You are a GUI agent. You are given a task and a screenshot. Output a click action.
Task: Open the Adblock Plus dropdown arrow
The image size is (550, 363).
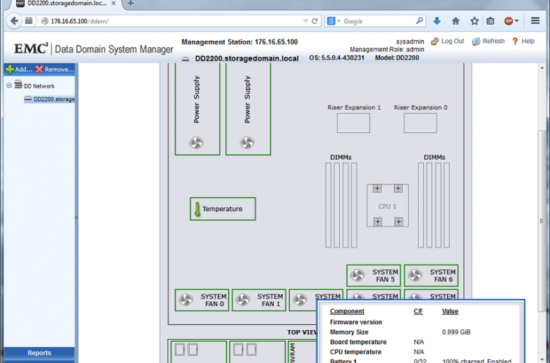(516, 21)
